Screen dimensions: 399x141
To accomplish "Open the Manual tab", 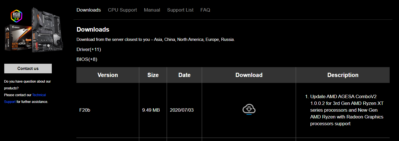I will 152,10.
